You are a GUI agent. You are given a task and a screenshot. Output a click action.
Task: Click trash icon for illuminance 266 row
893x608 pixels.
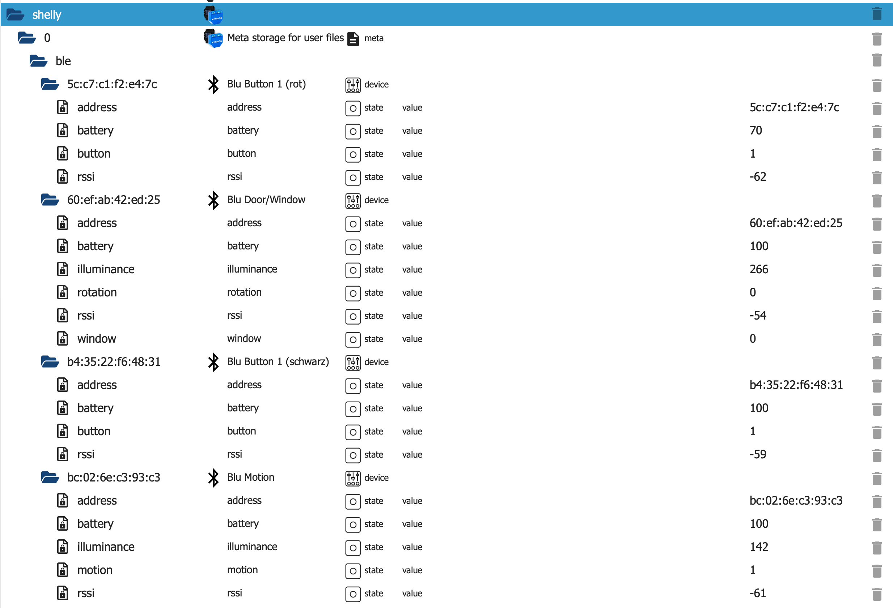[x=876, y=270]
